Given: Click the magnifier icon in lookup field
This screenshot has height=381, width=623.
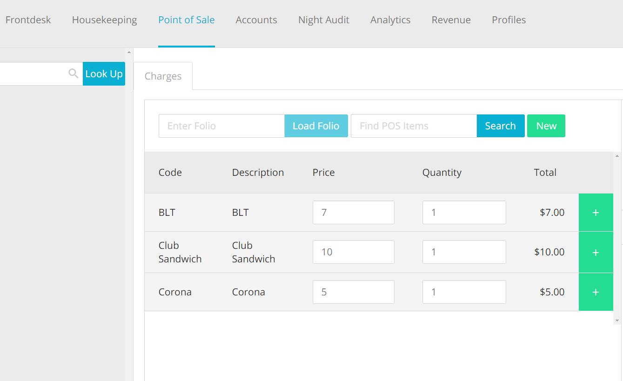Looking at the screenshot, I should [x=73, y=74].
